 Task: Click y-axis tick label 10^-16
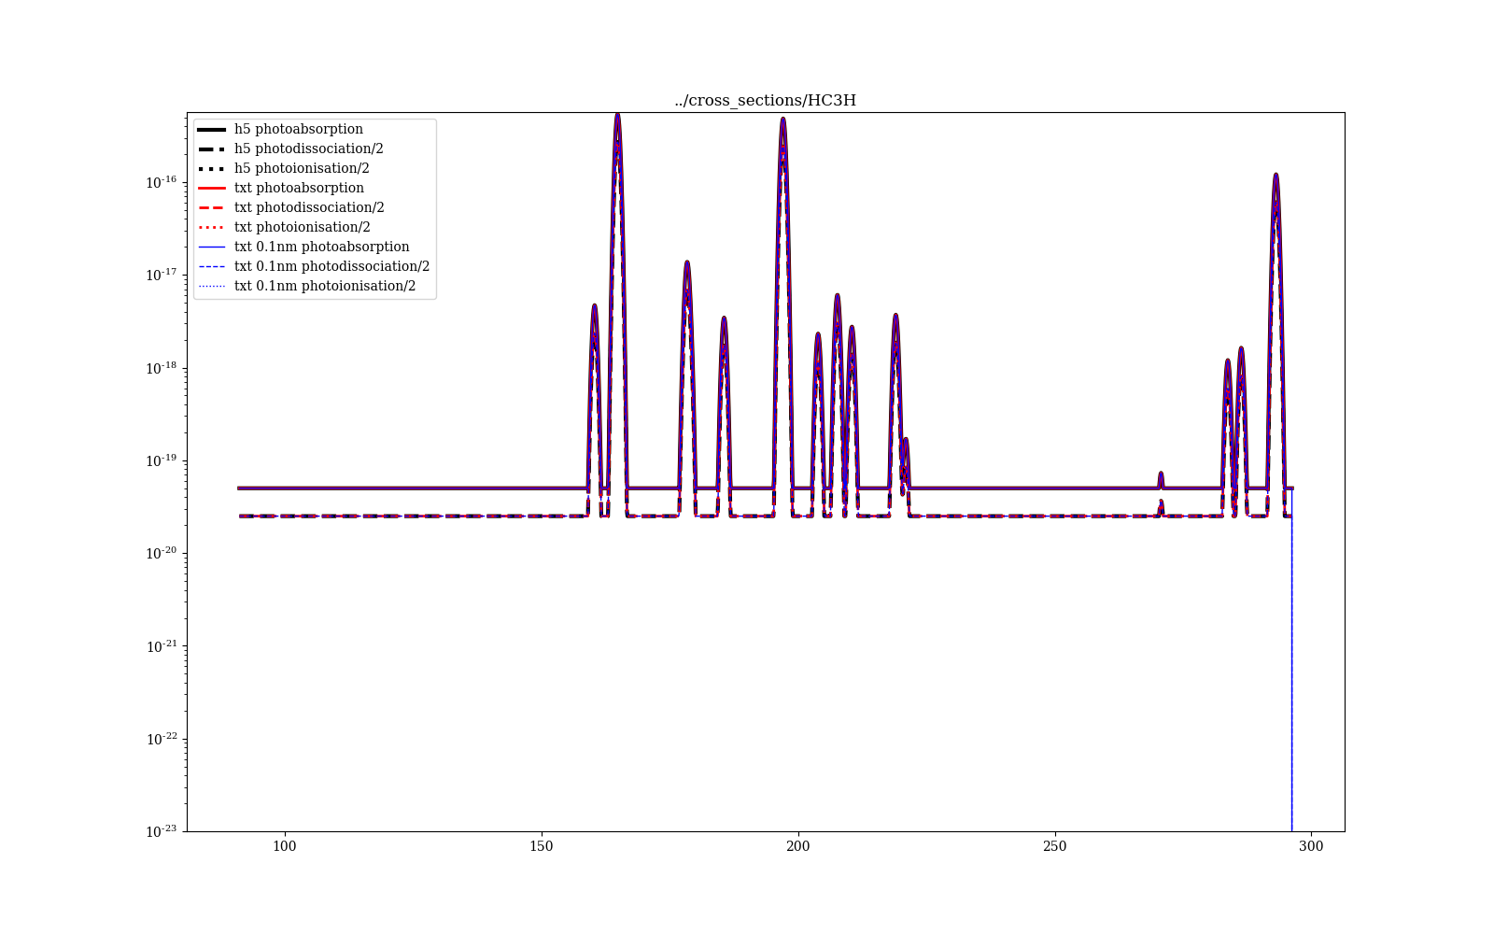[162, 182]
